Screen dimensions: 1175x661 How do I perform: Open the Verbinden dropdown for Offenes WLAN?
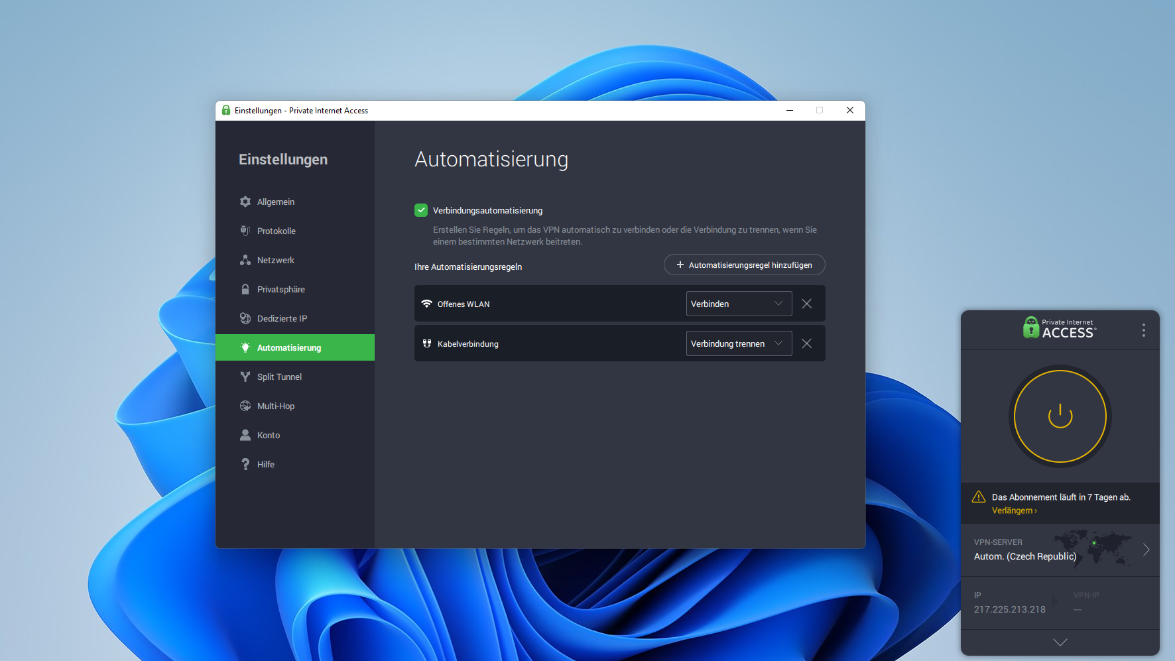pyautogui.click(x=739, y=304)
